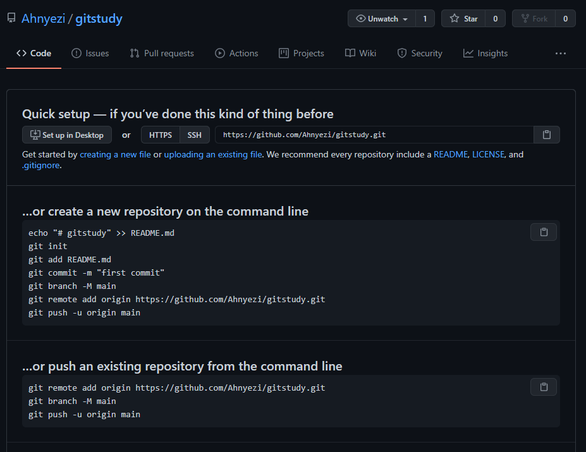Viewport: 586px width, 452px height.
Task: Click the fork count of 0
Action: [x=565, y=19]
